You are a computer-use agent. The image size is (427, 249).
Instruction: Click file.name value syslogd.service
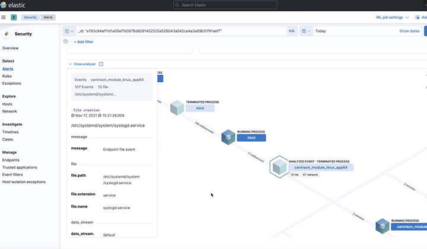click(x=116, y=208)
